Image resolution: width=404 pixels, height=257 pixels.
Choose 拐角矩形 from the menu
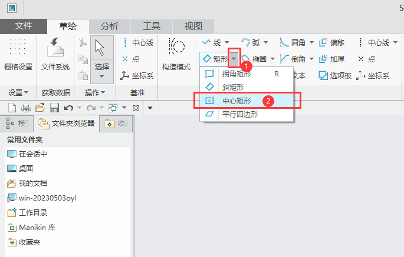[x=247, y=74]
